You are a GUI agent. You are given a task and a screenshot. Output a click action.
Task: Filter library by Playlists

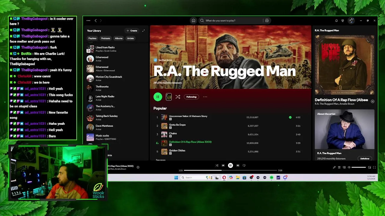[x=92, y=38]
